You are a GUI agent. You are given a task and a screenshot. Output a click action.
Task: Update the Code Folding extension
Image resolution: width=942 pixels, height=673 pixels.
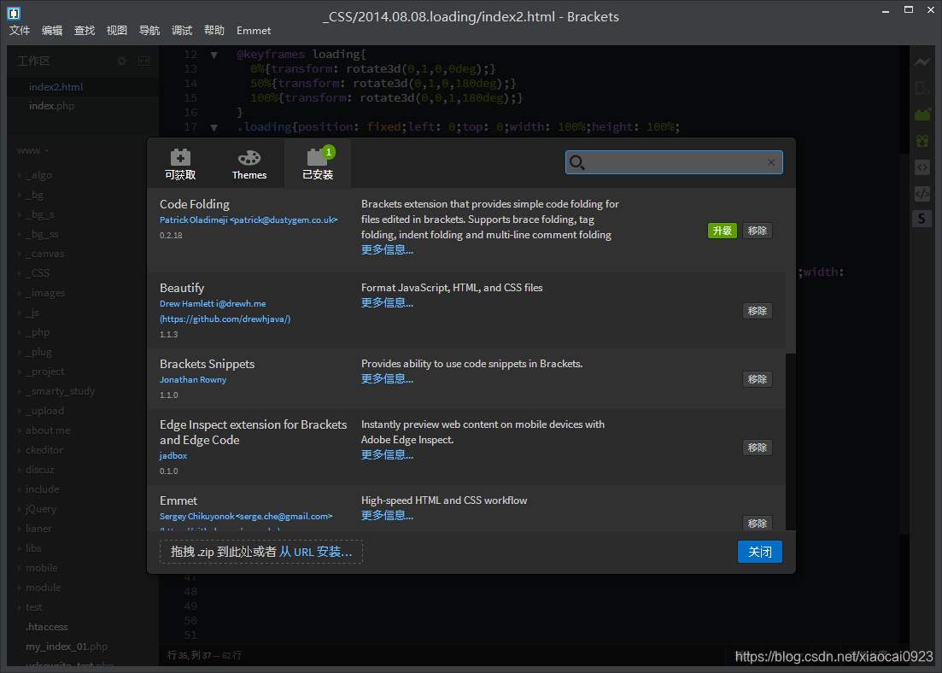pyautogui.click(x=723, y=231)
